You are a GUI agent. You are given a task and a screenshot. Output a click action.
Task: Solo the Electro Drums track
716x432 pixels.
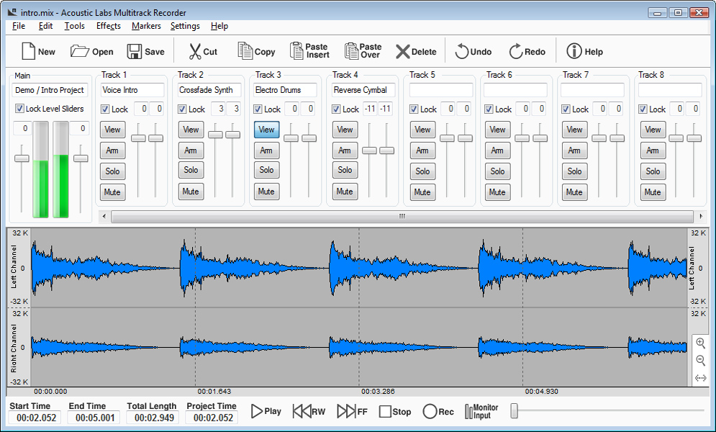click(x=267, y=170)
